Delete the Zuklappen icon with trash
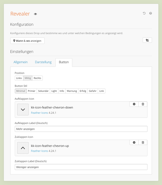Viewport: 162px width, 185px height. (143, 142)
